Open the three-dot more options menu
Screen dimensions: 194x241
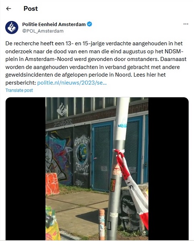186,24
